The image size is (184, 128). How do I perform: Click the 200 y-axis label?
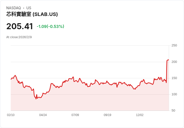(174, 62)
